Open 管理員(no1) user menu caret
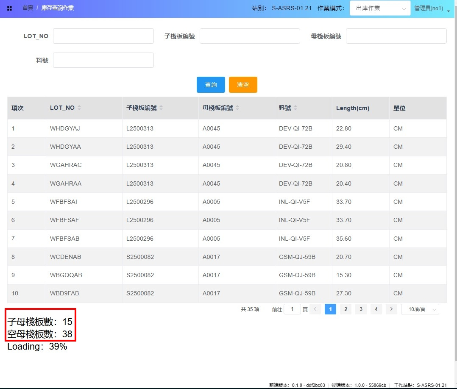This screenshot has width=457, height=389. click(x=448, y=11)
